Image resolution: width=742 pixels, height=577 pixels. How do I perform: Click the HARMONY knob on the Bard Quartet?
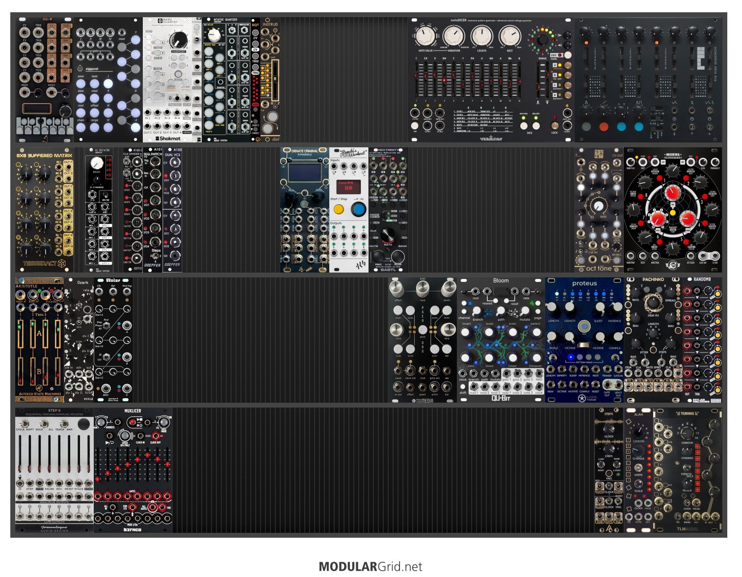(x=178, y=39)
